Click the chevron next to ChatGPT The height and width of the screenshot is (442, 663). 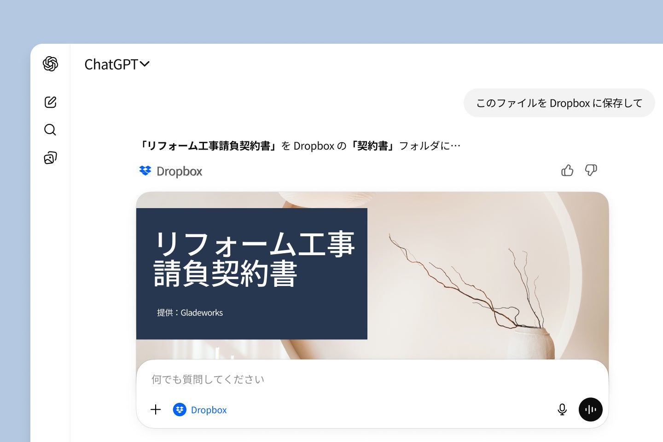pyautogui.click(x=145, y=64)
